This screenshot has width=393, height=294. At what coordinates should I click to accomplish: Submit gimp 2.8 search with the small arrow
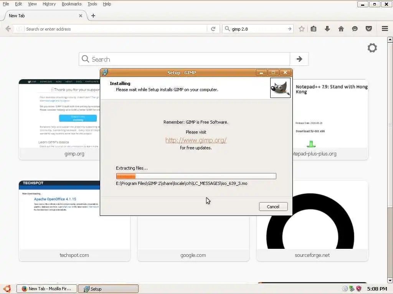point(289,29)
